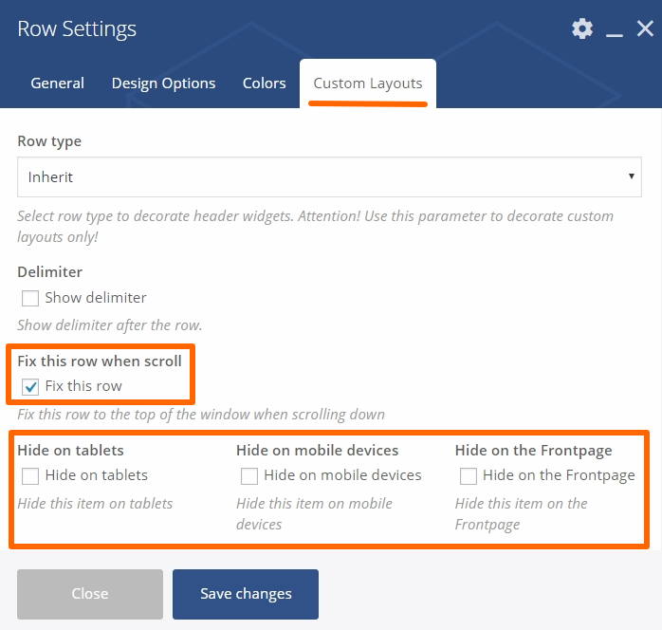Minimize the Row Settings panel
Image resolution: width=662 pixels, height=630 pixels.
click(615, 31)
